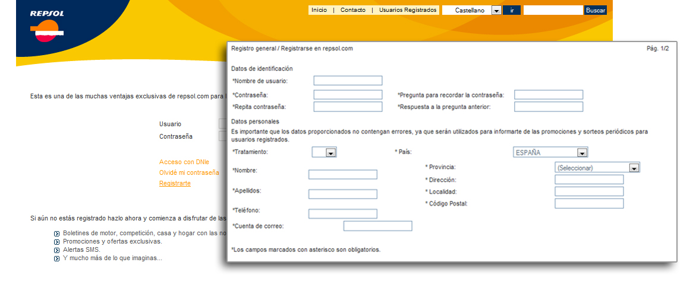The height and width of the screenshot is (288, 696).
Task: Open the Contacto menu item
Action: (x=353, y=10)
